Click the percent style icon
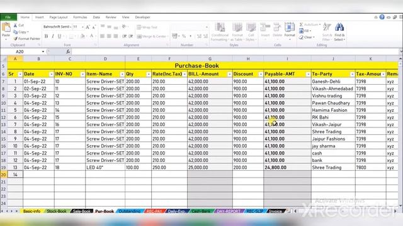Image resolution: width=403 pixels, height=226 pixels. pyautogui.click(x=184, y=36)
